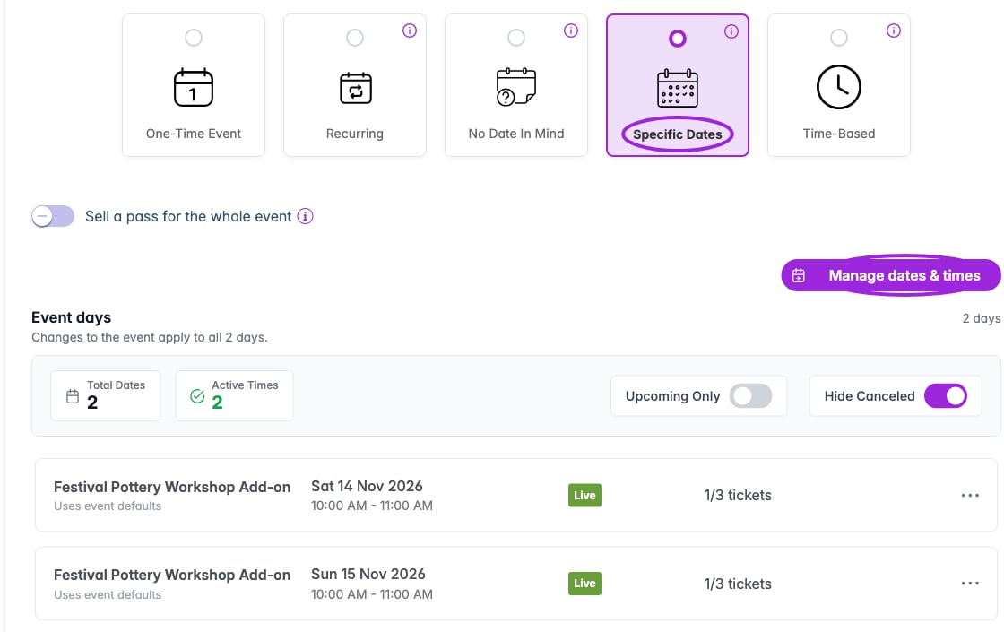Click the Total Dates count card
Screen dimensions: 1004x632
click(x=106, y=395)
